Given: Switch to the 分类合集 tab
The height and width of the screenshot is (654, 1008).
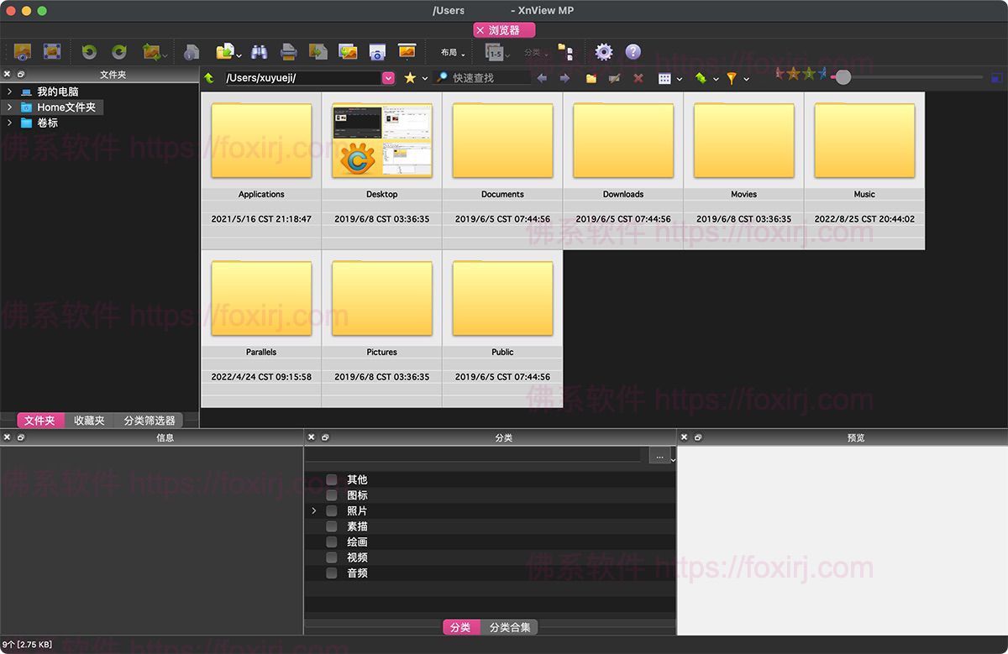Looking at the screenshot, I should pyautogui.click(x=510, y=627).
